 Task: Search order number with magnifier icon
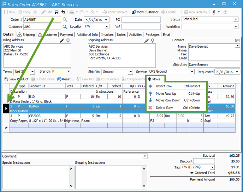[65, 20]
